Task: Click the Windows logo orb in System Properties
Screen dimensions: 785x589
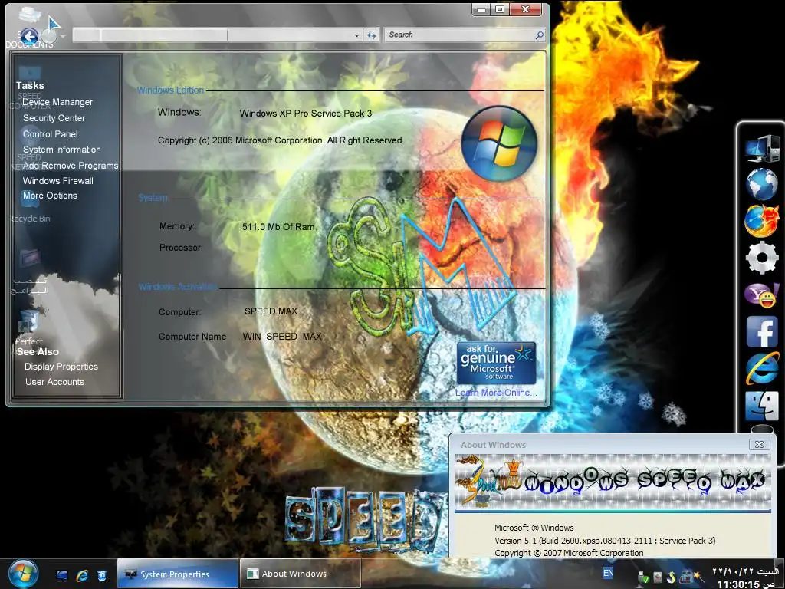Action: click(x=498, y=143)
